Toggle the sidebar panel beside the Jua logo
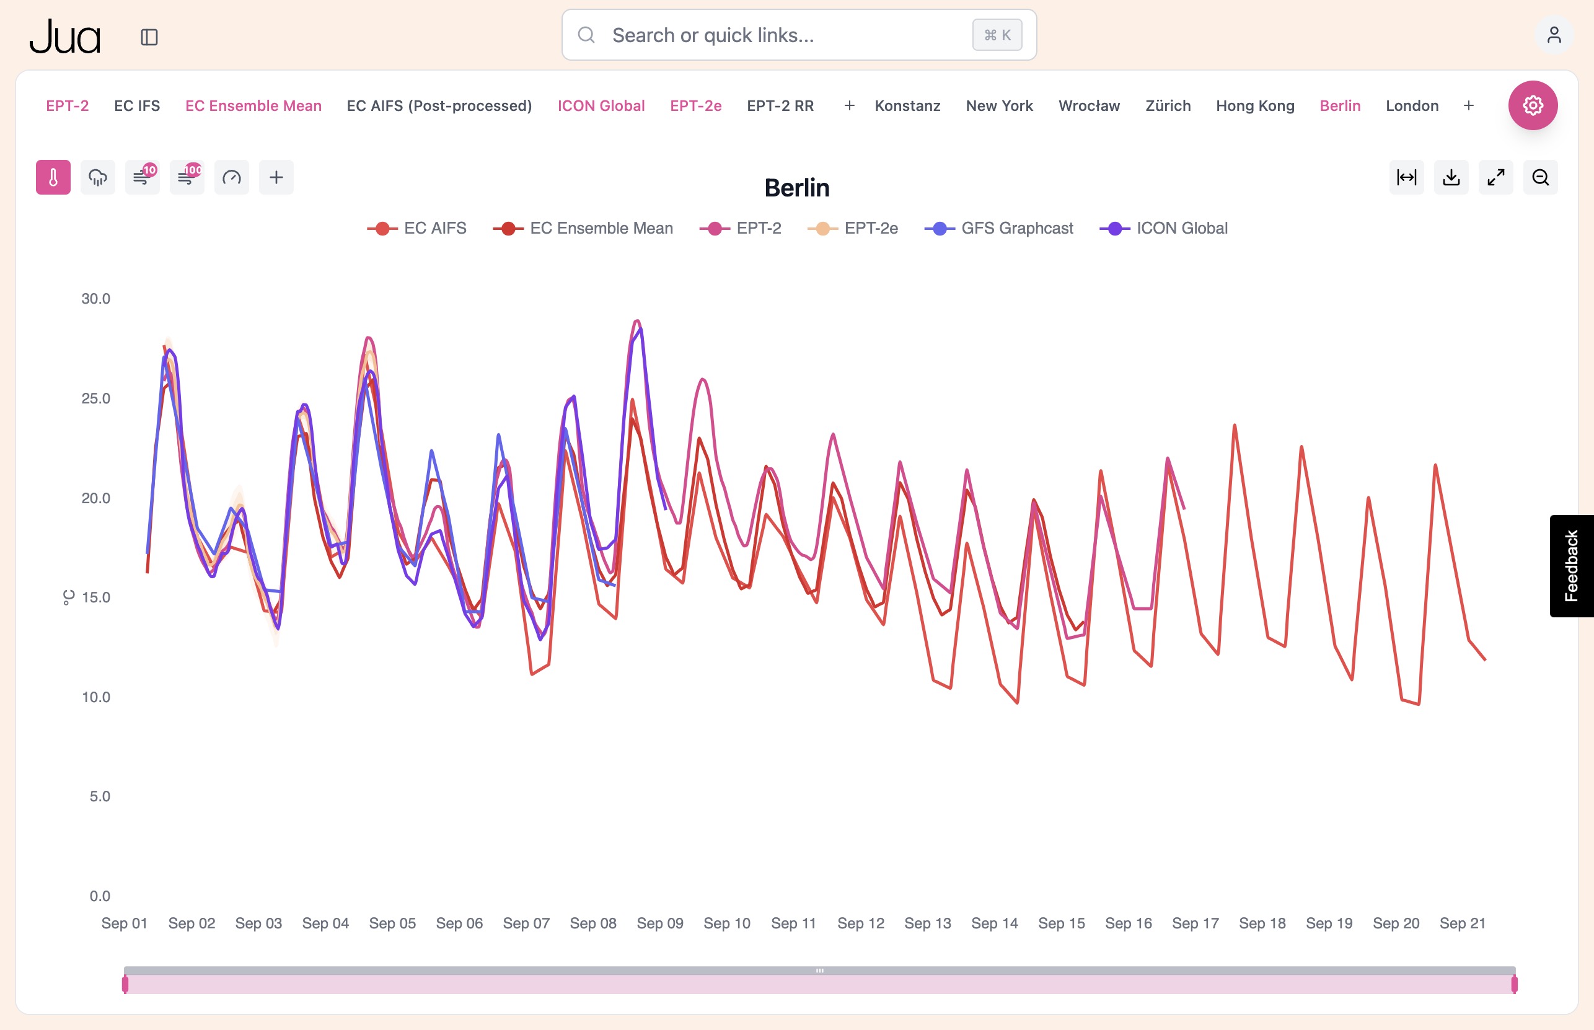Viewport: 1594px width, 1030px height. tap(149, 37)
